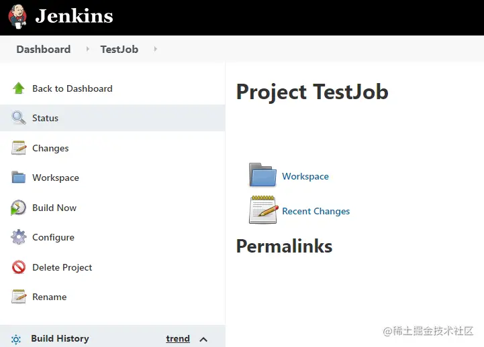Viewport: 484px width, 347px height.
Task: Click the Build Now clock icon
Action: click(x=18, y=208)
